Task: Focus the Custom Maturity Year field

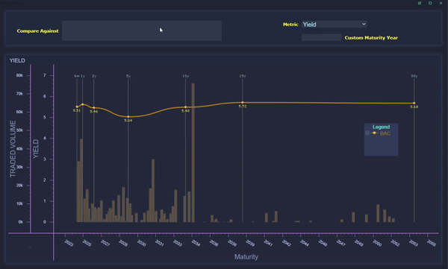Action: coord(321,37)
